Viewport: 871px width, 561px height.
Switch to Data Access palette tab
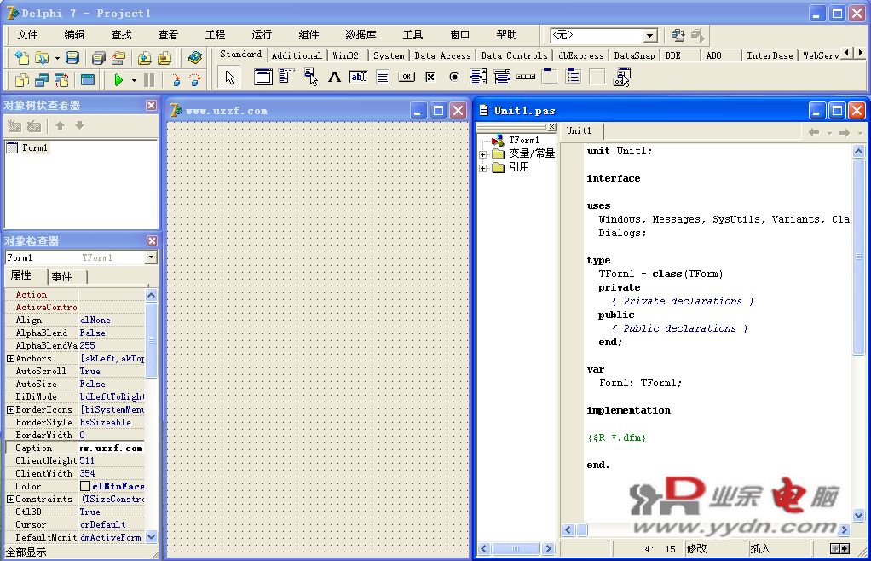(442, 55)
